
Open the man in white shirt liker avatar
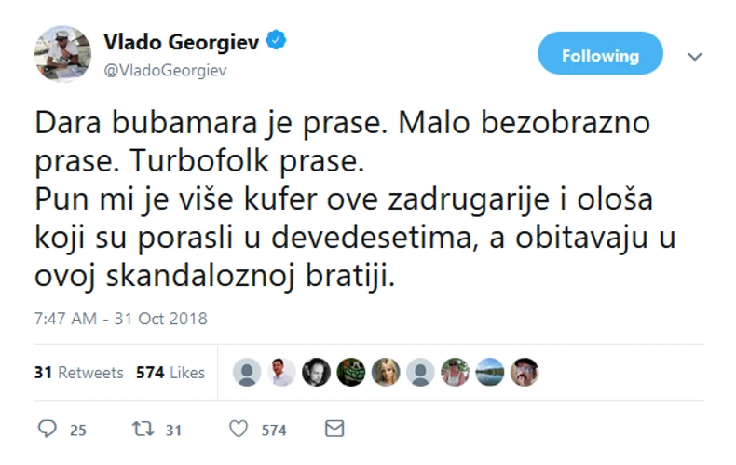point(281,372)
